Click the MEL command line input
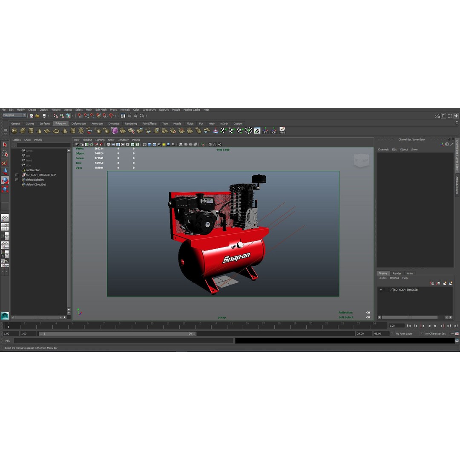 [x=124, y=341]
